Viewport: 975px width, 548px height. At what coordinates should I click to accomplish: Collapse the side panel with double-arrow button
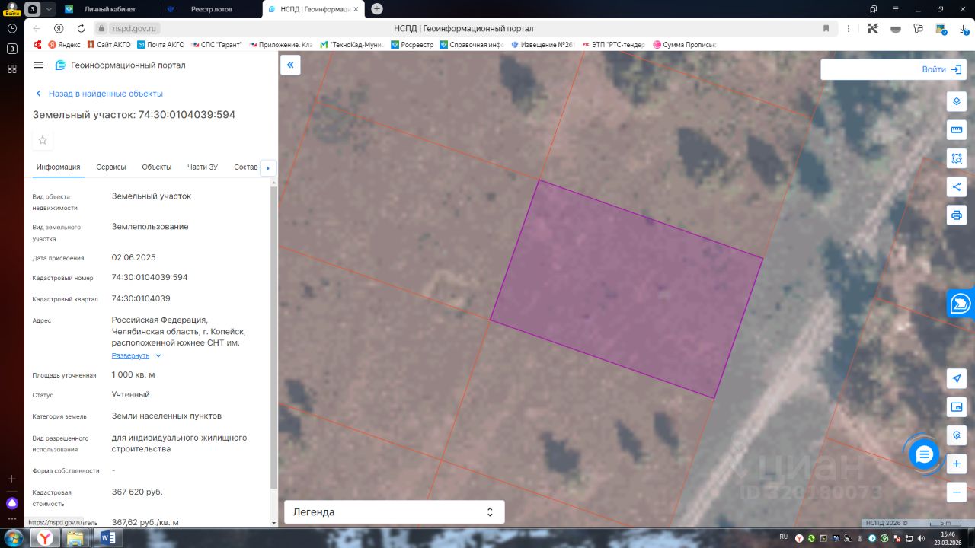pyautogui.click(x=290, y=65)
